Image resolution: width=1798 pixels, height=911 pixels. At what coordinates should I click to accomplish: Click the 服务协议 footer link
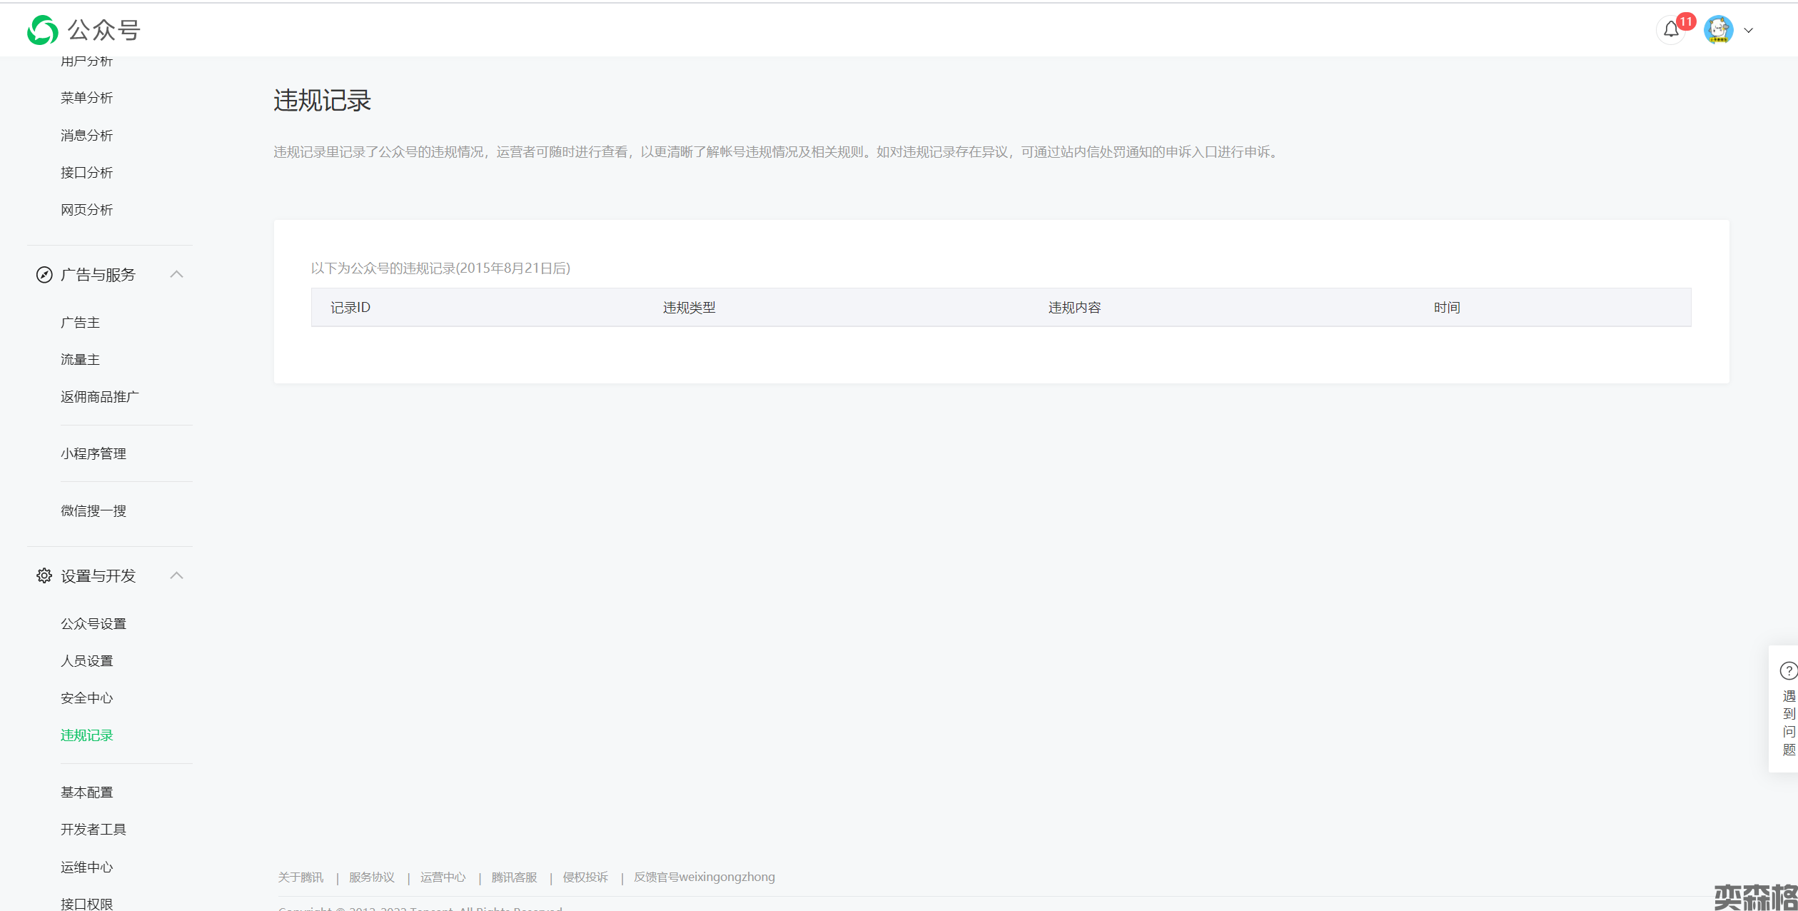point(371,877)
